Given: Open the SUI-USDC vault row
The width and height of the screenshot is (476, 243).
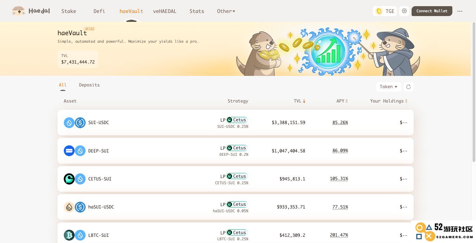Looking at the screenshot, I should click(x=235, y=122).
